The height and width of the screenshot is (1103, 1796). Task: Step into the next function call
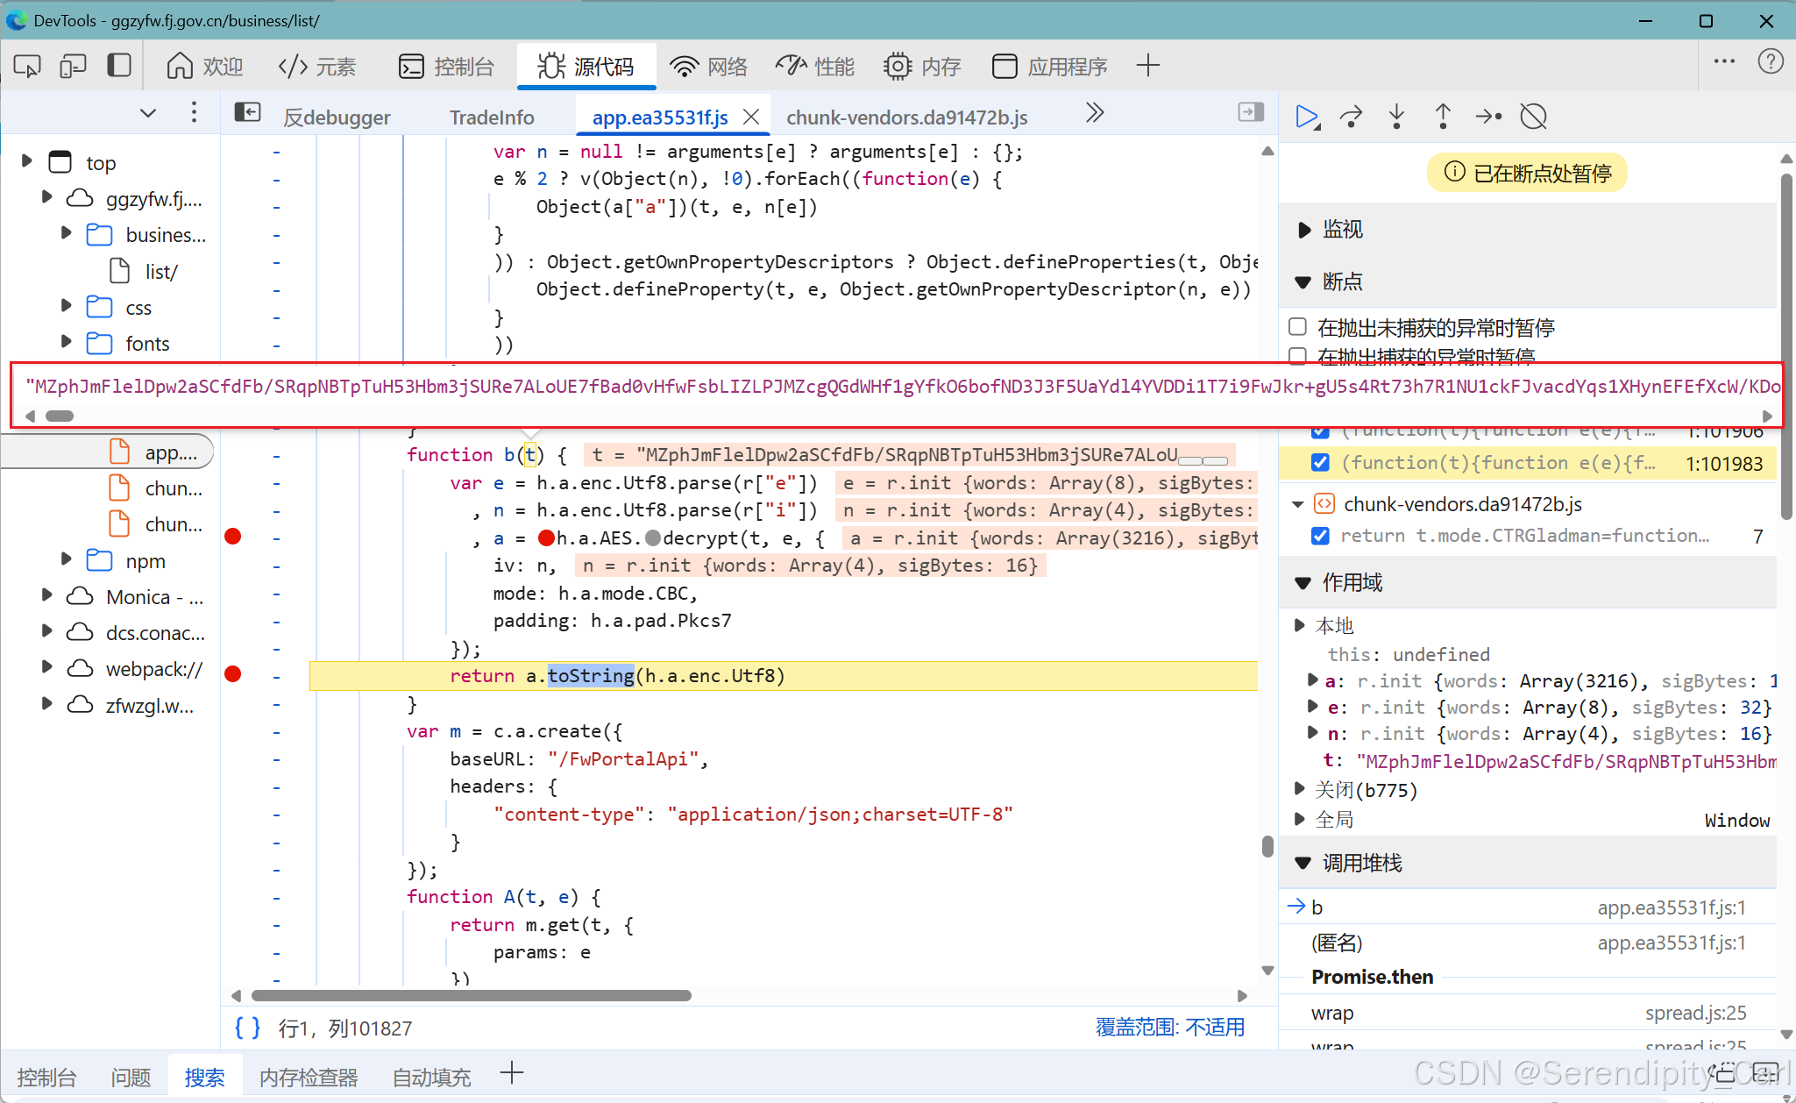click(1396, 116)
